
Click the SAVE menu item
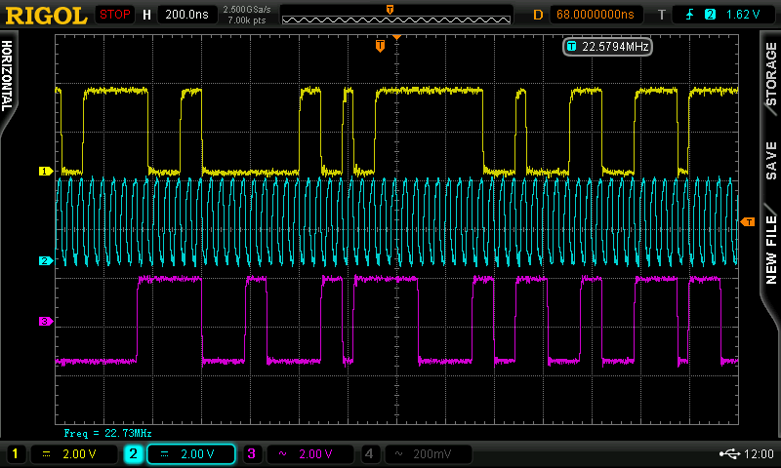point(771,160)
